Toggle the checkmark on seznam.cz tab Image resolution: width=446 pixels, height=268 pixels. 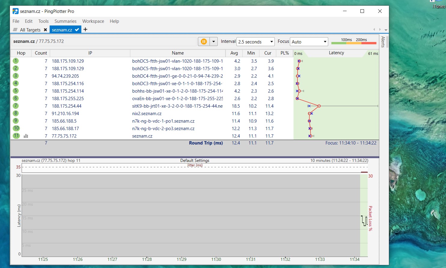coord(77,30)
